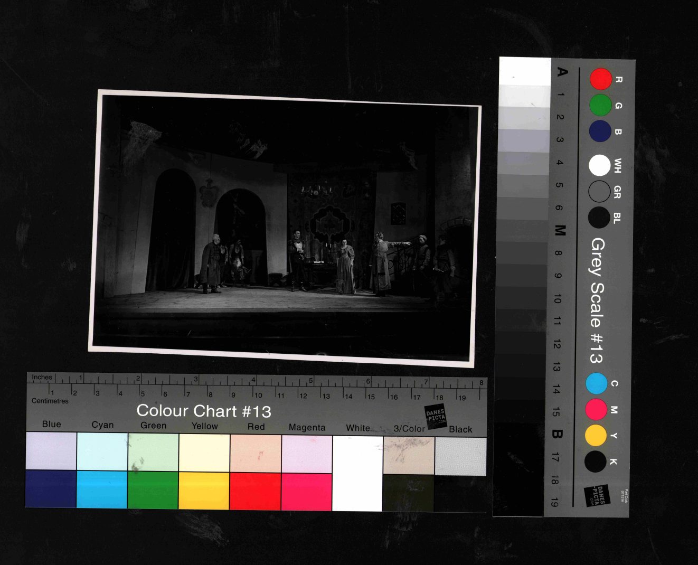Choose the saturated green swatch under Green
The width and height of the screenshot is (698, 565).
pyautogui.click(x=153, y=490)
